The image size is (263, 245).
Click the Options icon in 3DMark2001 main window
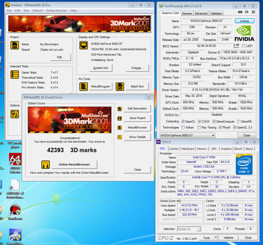coord(14,114)
